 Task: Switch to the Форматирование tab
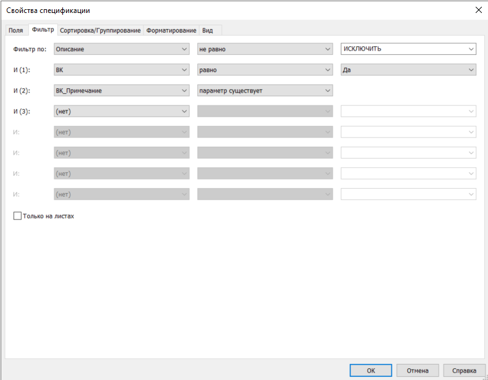pyautogui.click(x=171, y=30)
